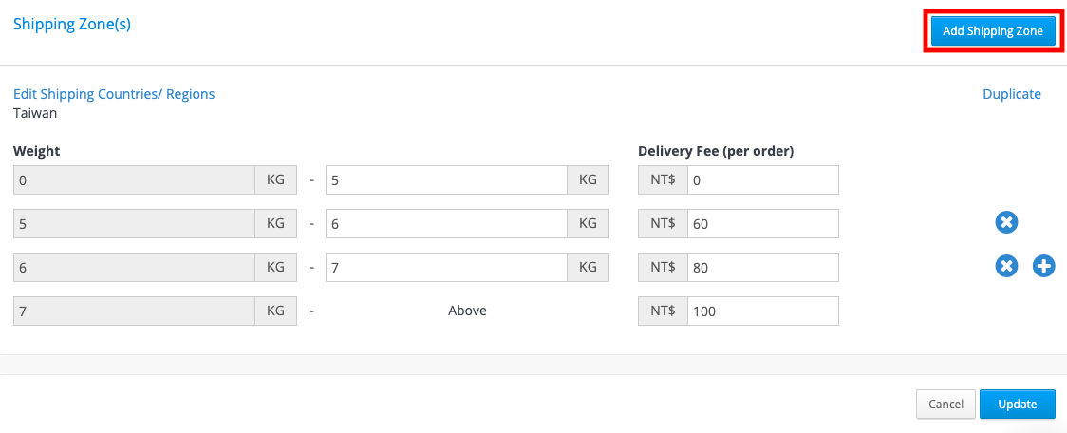Add a new weight tier with the plus icon
The width and height of the screenshot is (1067, 433).
pos(1044,266)
